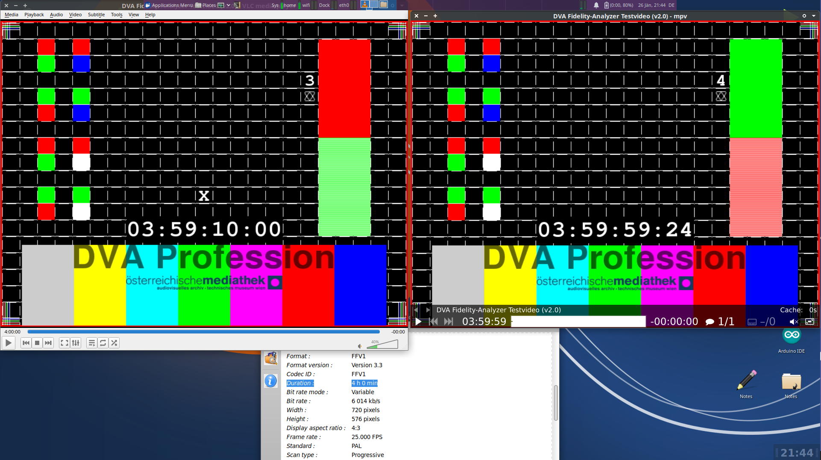Stop playback in VLC
The image size is (821, 460).
pos(37,343)
